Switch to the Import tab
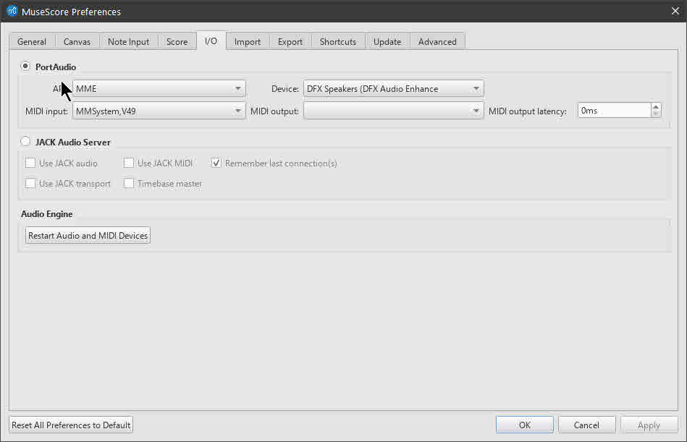687x442 pixels. tap(248, 41)
